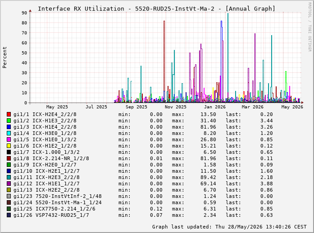
Task: Select legend label gi1/5 ICX-H1E0_1/3/2
Action: tap(45, 139)
